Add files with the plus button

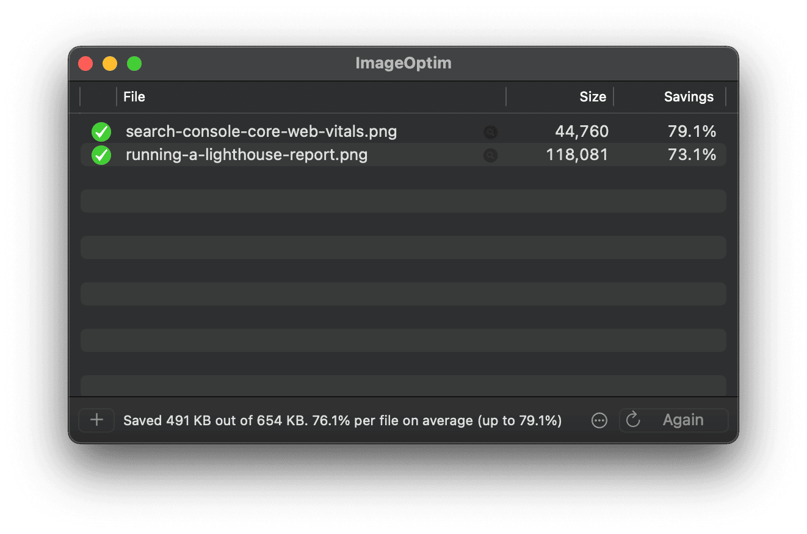tap(96, 420)
